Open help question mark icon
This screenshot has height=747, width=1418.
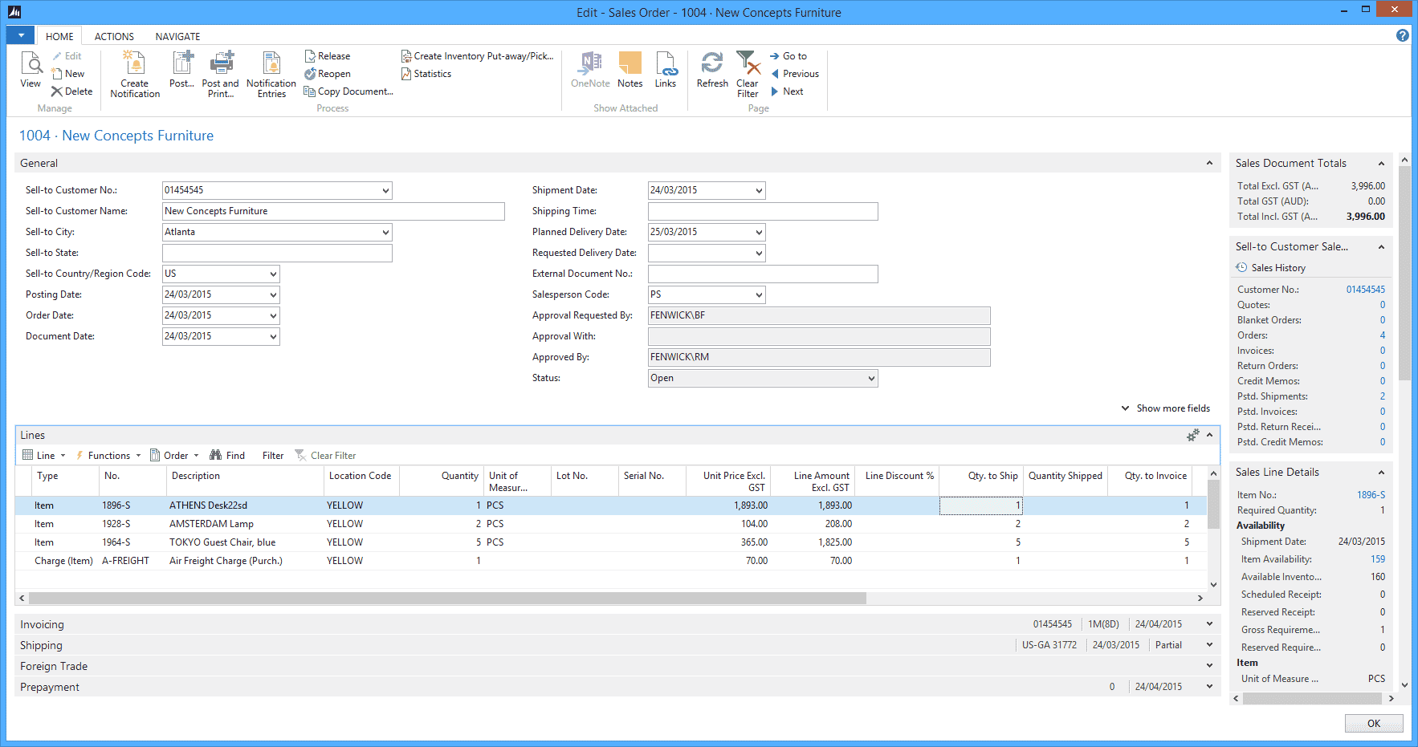tap(1403, 35)
